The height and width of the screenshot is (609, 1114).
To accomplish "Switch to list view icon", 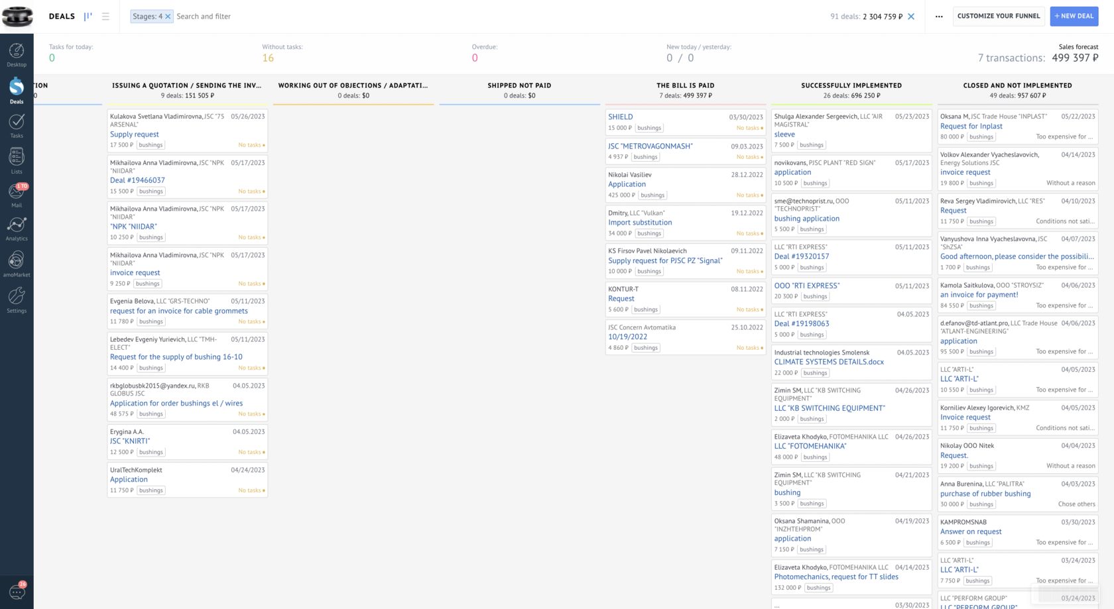I will [x=105, y=17].
